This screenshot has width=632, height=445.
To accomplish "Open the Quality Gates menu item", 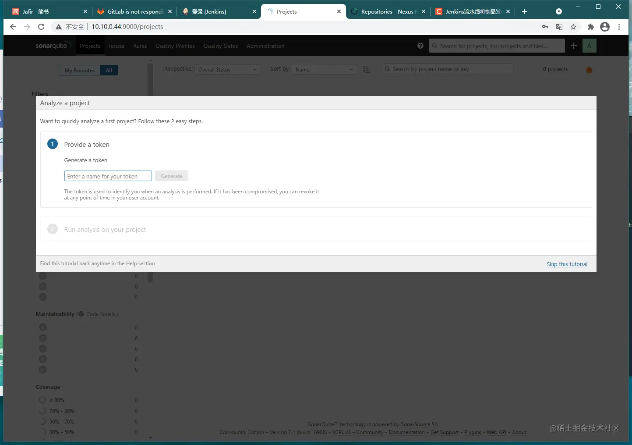I will pyautogui.click(x=221, y=46).
